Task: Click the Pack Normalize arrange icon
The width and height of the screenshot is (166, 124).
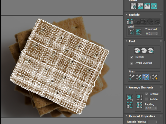Action: [139, 105]
